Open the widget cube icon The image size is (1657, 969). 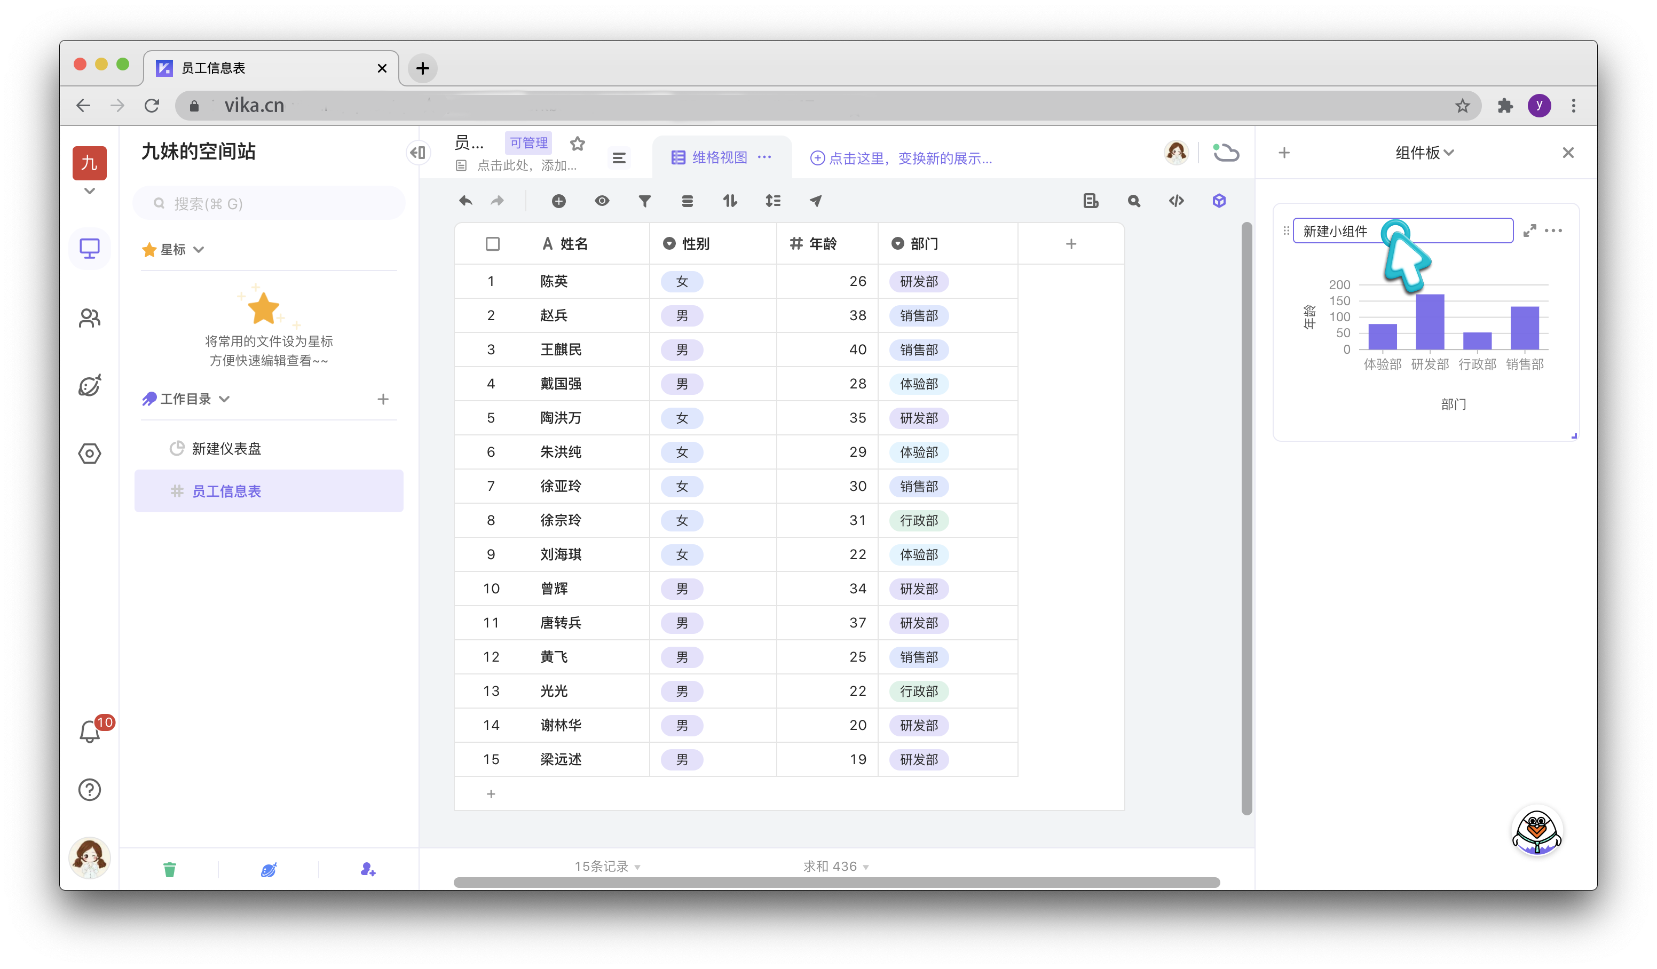click(1218, 201)
